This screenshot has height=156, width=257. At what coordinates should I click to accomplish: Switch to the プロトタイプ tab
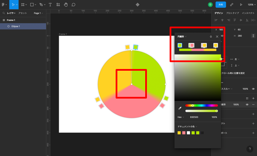[233, 13]
